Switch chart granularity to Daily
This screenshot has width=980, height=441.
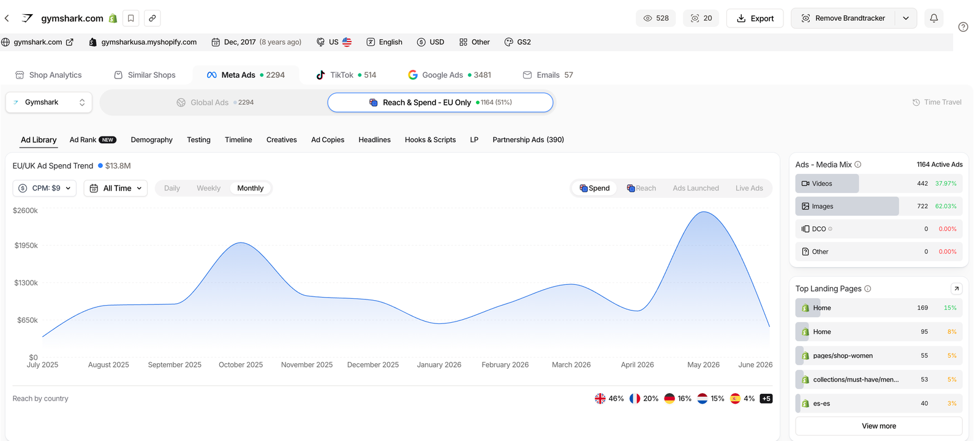pos(172,189)
